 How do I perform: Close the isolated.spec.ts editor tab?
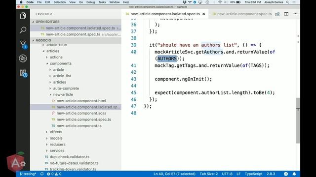204,14
